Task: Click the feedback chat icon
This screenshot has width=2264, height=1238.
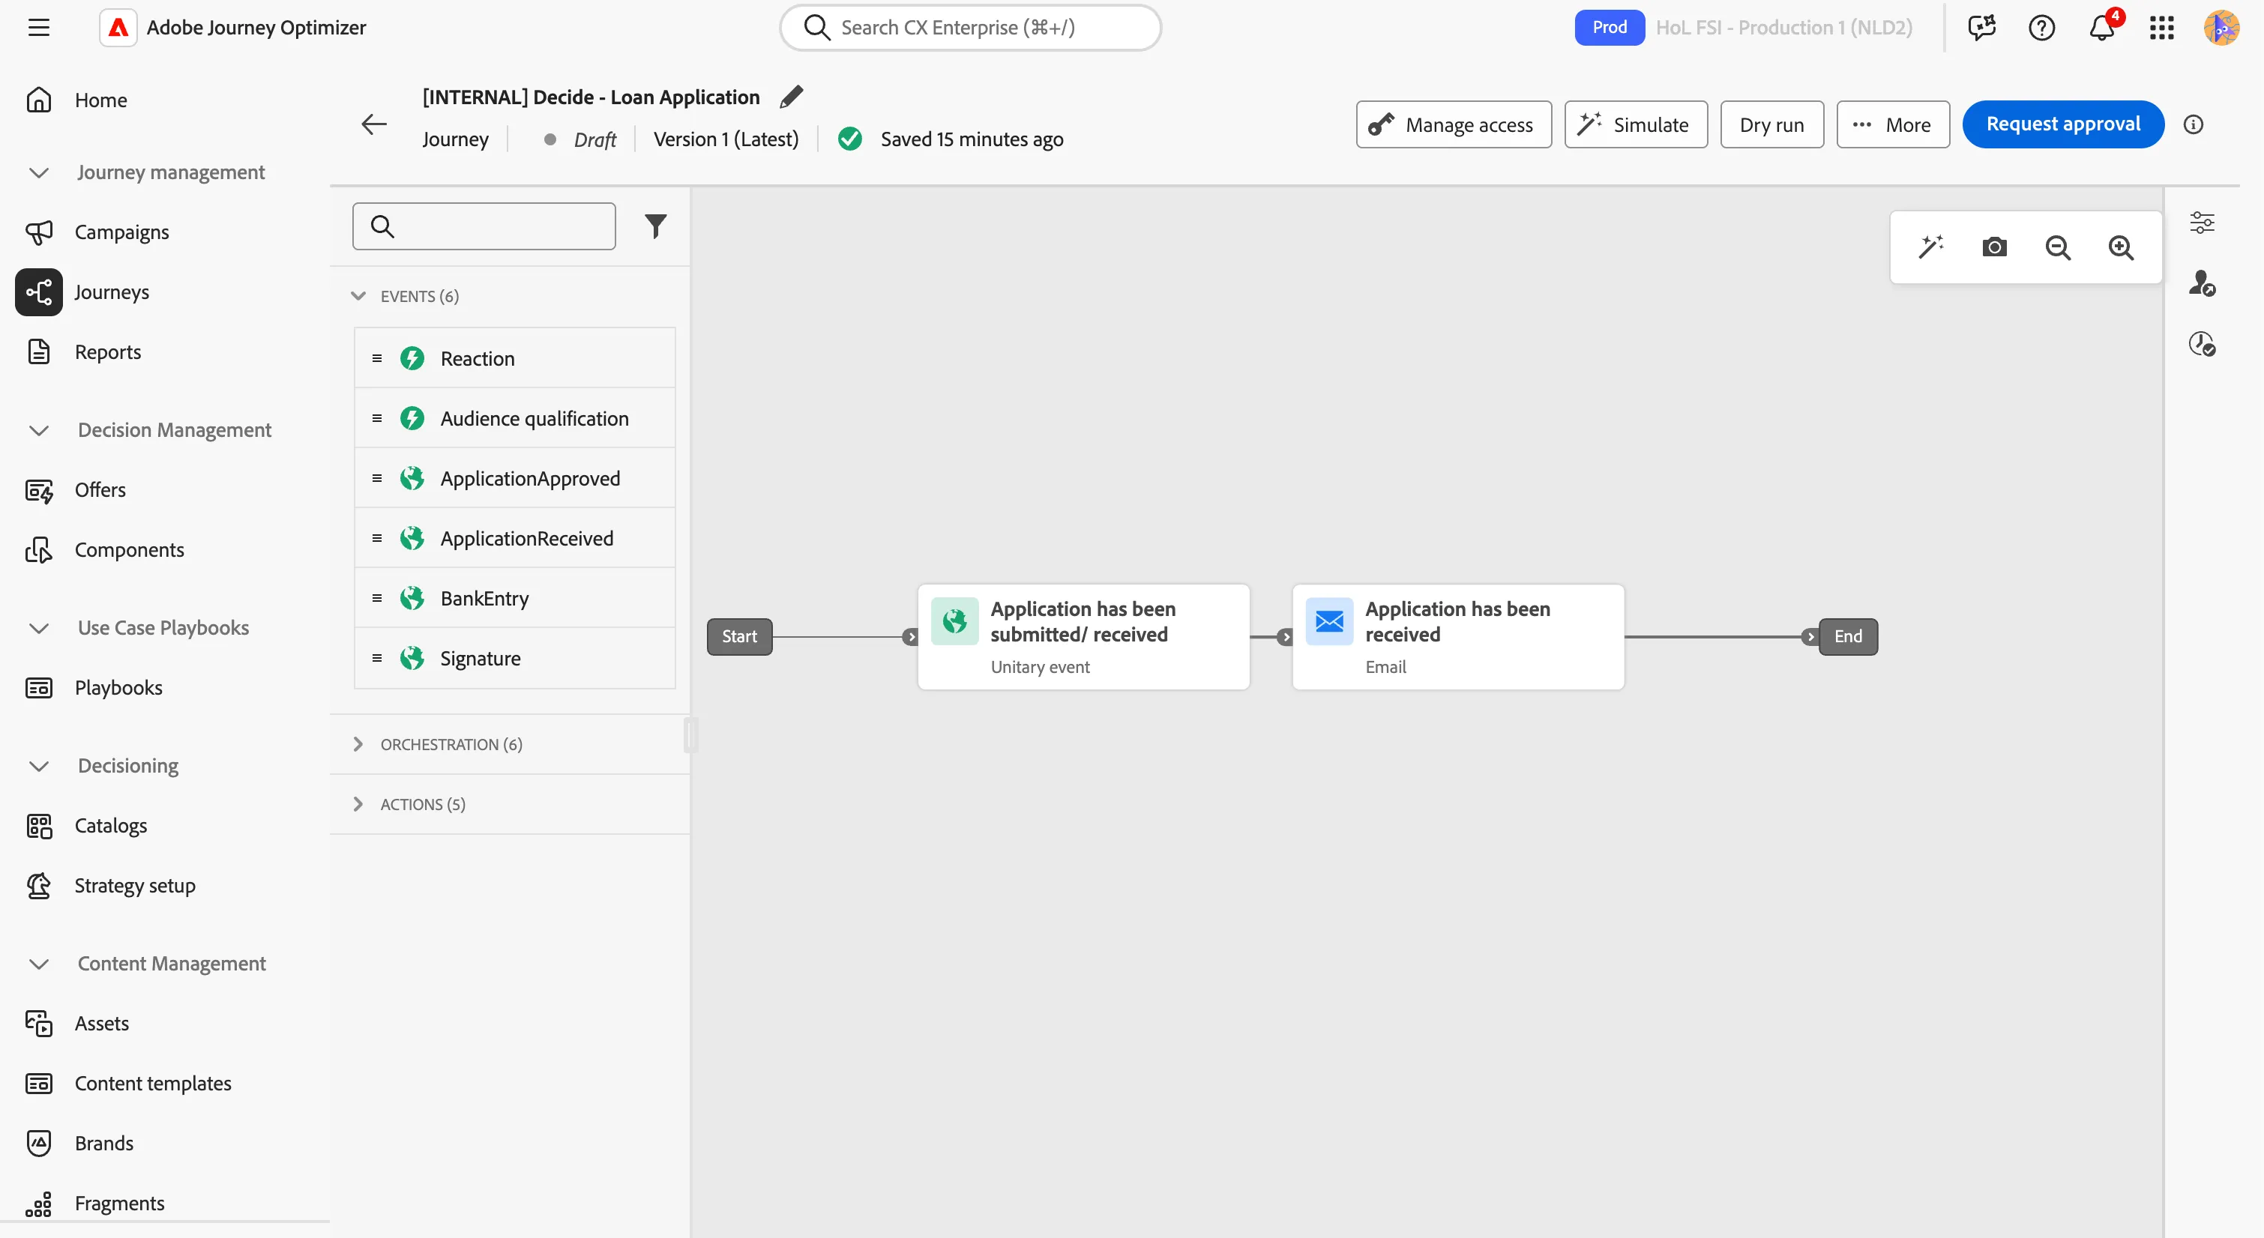Action: point(1982,27)
